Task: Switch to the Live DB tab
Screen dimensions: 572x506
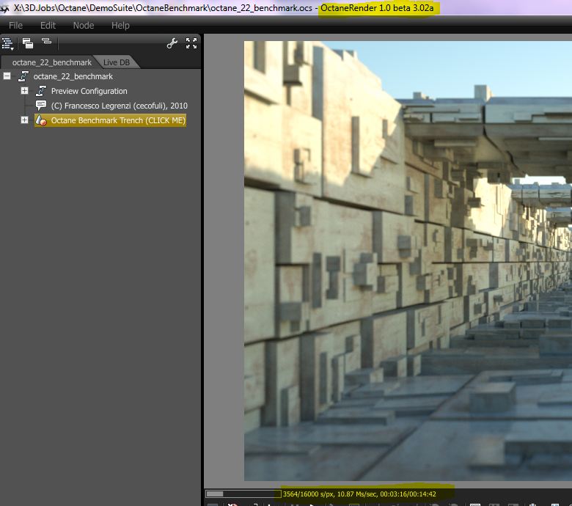Action: click(117, 62)
